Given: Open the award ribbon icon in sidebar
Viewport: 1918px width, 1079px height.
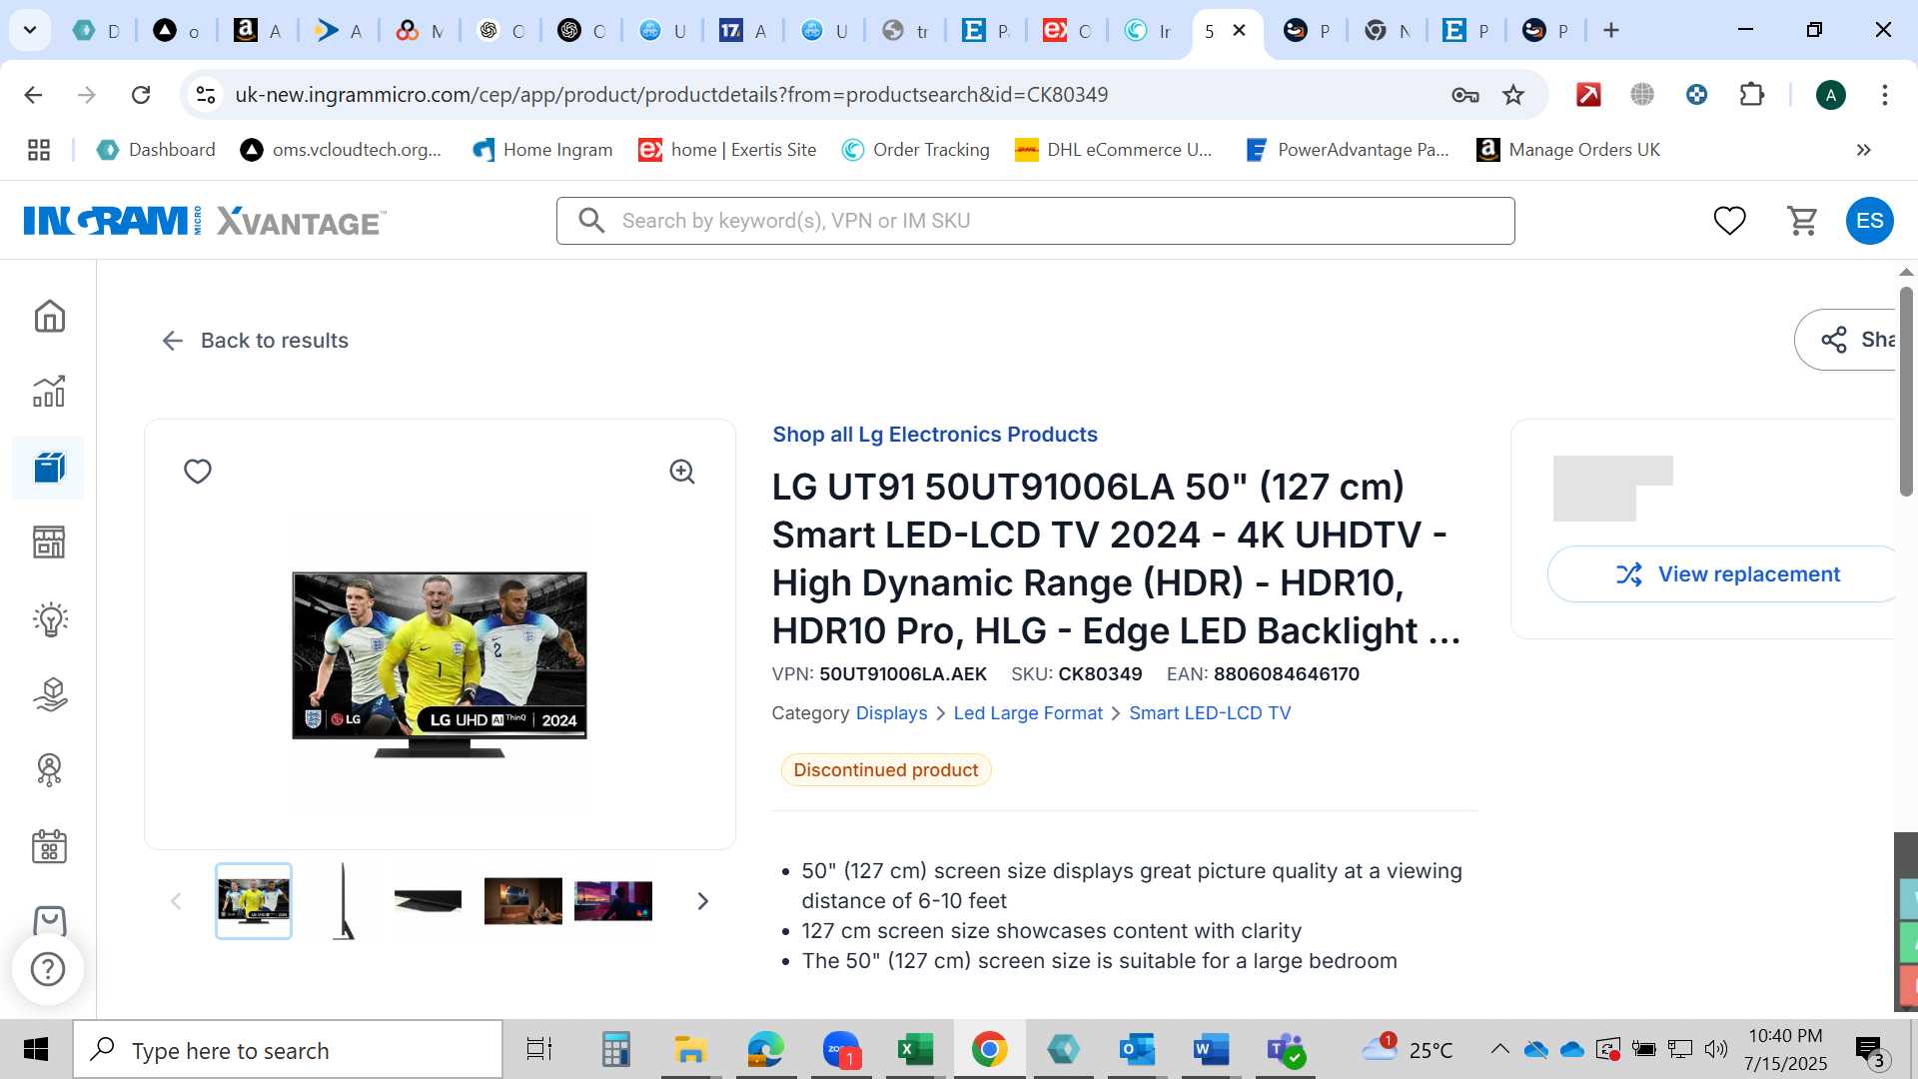Looking at the screenshot, I should (49, 769).
